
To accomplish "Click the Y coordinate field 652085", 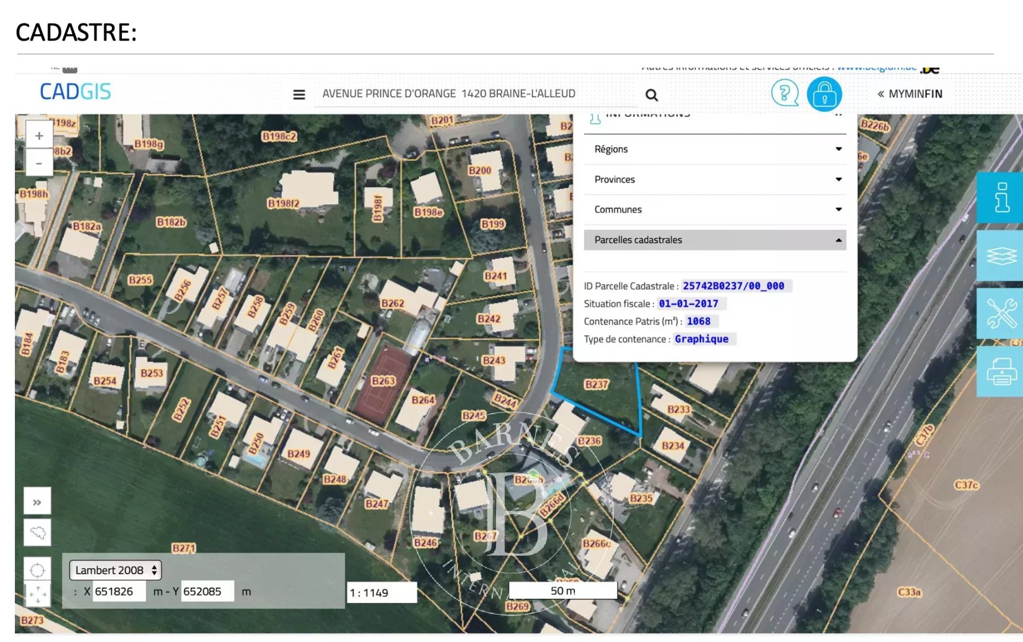I will pyautogui.click(x=207, y=591).
